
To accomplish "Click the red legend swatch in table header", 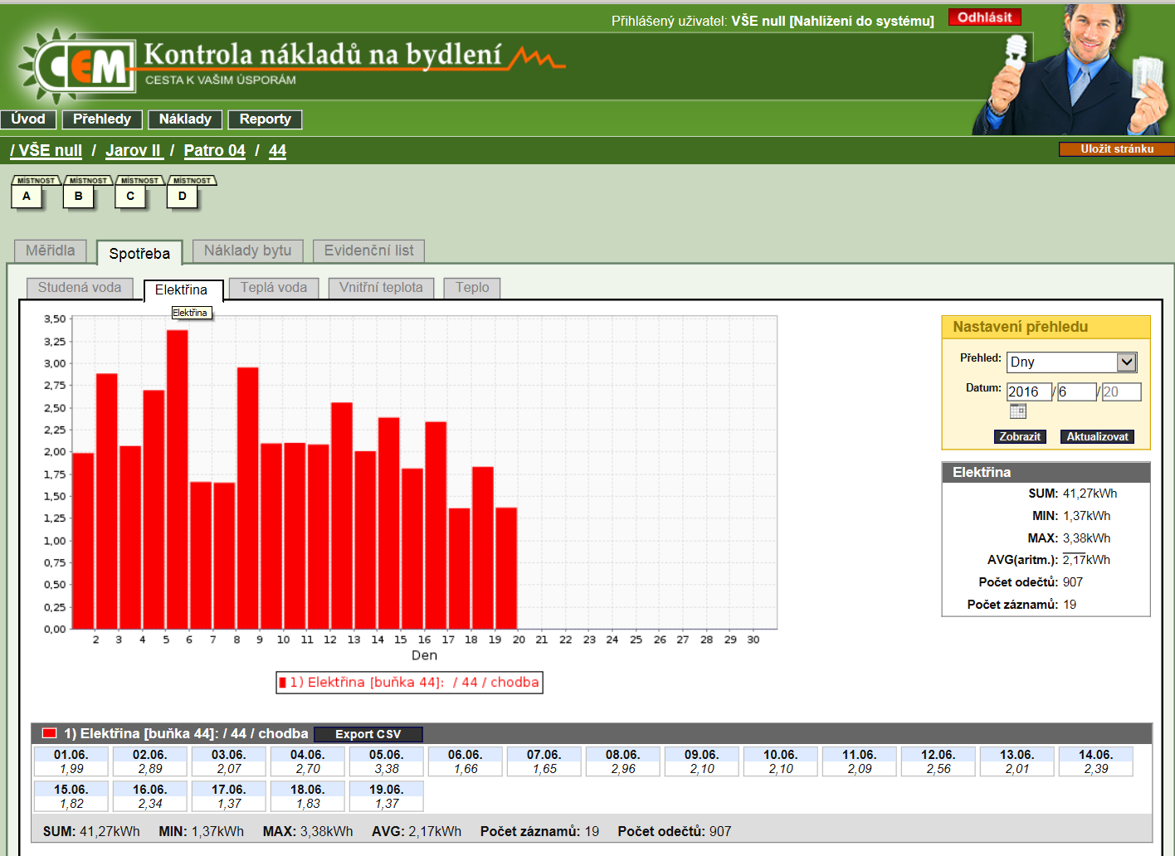I will [49, 733].
